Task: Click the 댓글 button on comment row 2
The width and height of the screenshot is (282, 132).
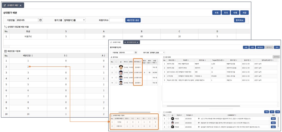Action: point(273,123)
